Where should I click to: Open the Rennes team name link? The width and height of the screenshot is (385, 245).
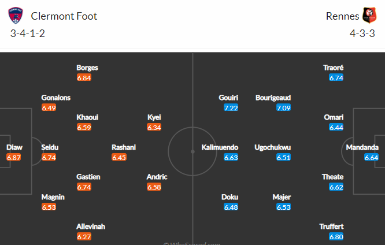click(x=342, y=16)
